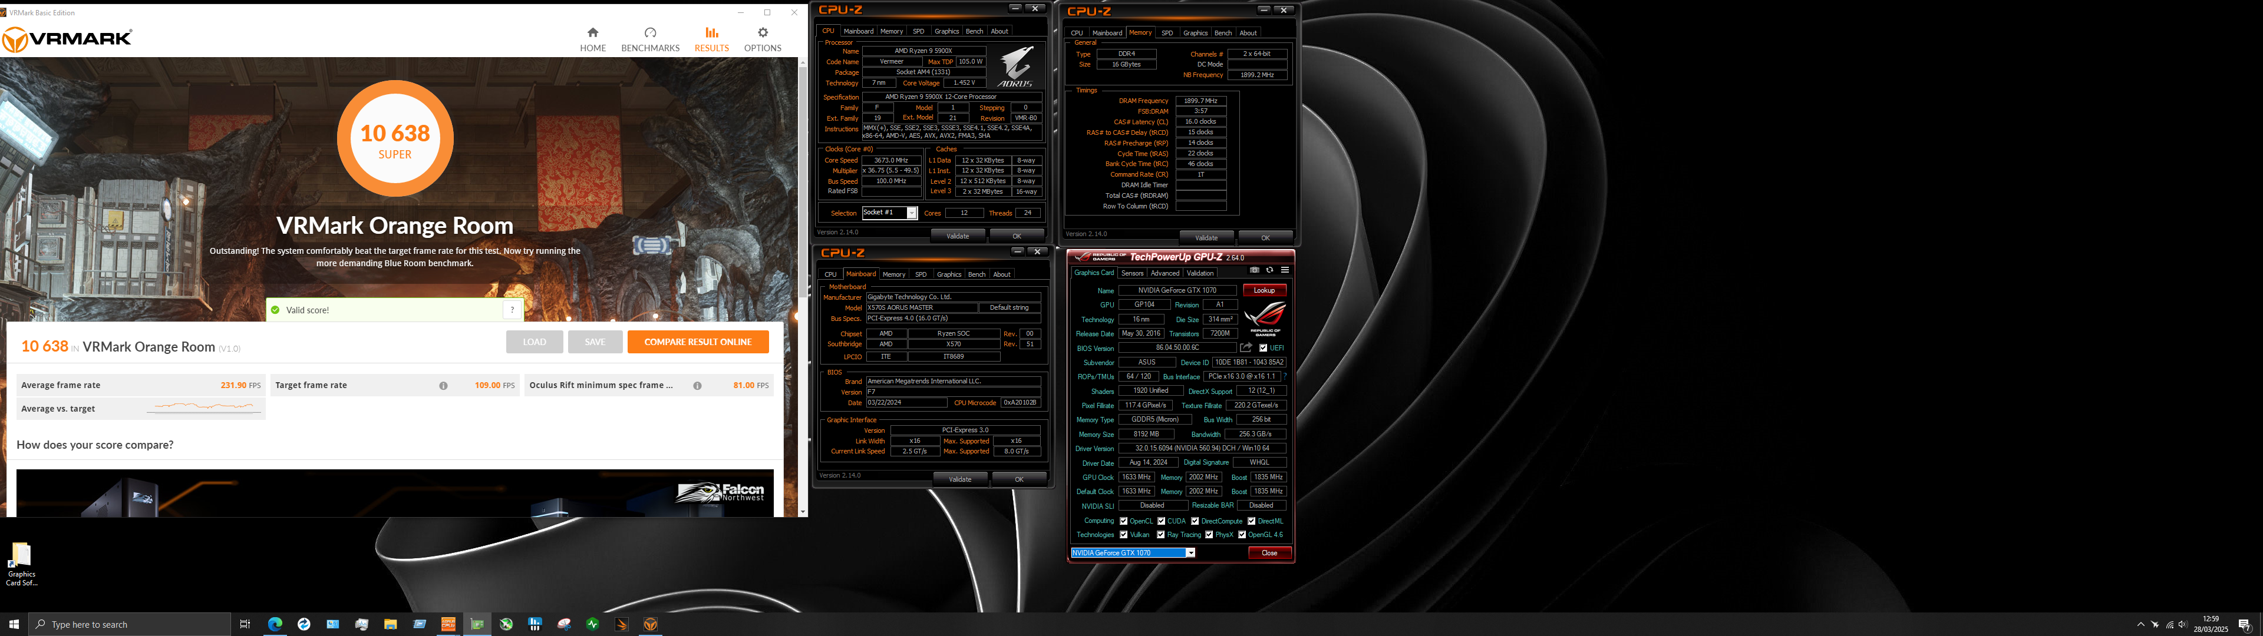Toggle the Ray Tracing checkbox

pos(1162,534)
